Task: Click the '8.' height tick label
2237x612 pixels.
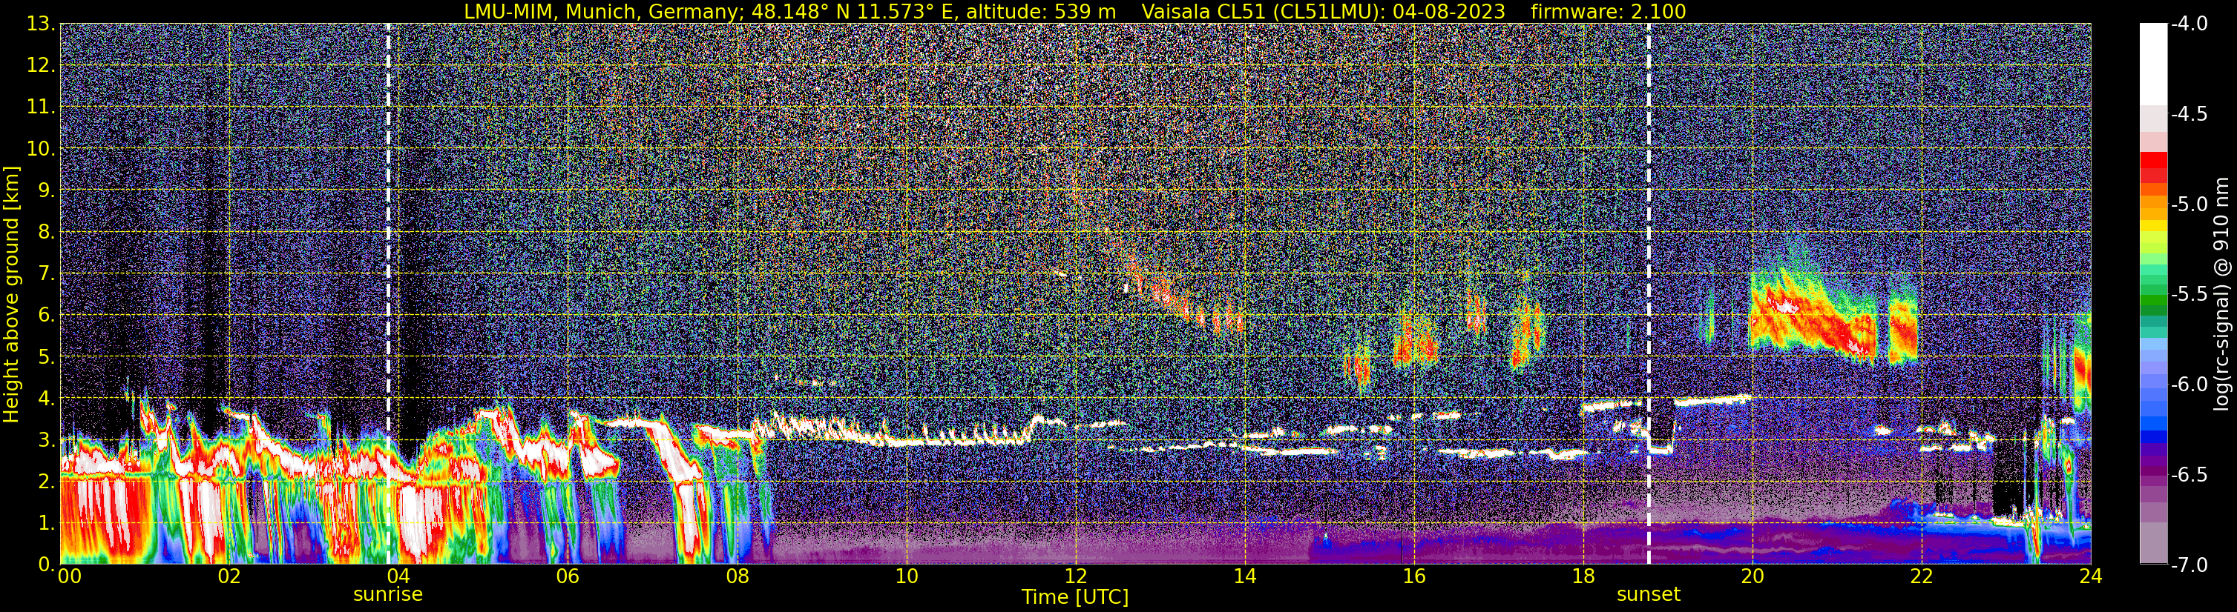Action: point(46,233)
